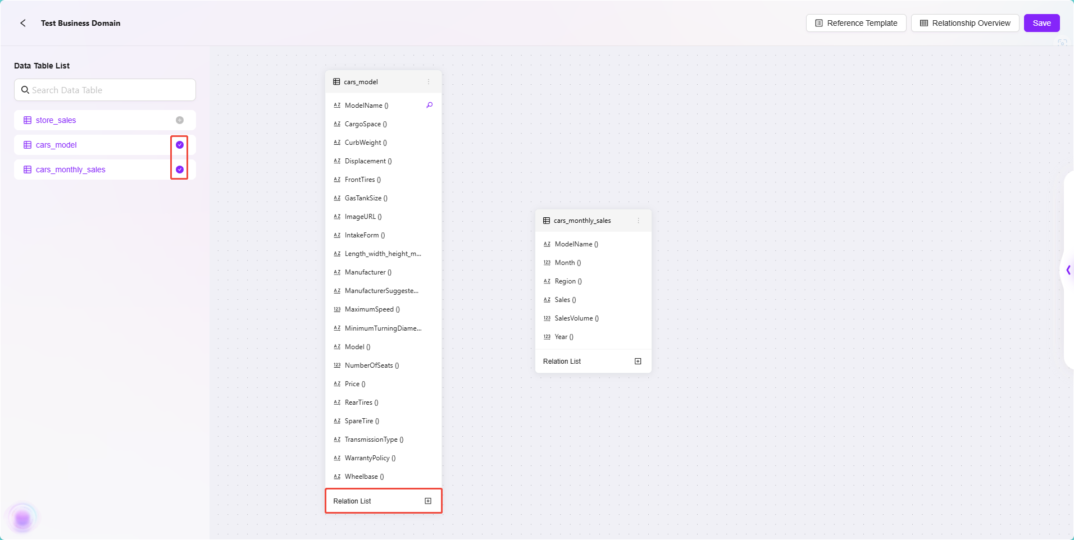Open the cars_monthly_sales card three-dot menu

pyautogui.click(x=639, y=221)
